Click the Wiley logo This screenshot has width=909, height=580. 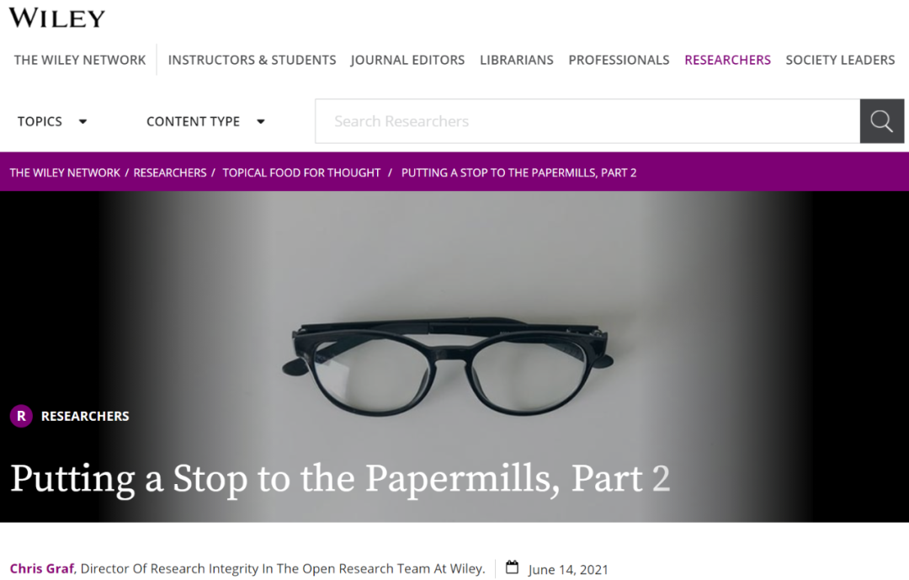click(57, 18)
